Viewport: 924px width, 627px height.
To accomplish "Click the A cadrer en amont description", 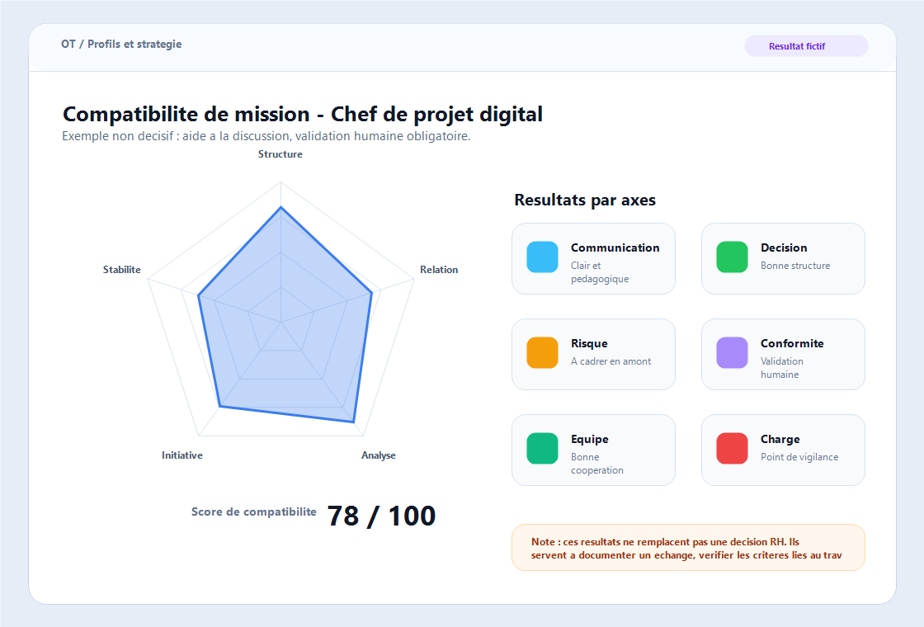I will [x=611, y=361].
